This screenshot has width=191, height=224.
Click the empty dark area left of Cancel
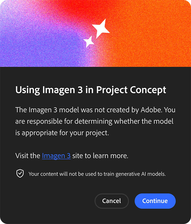(x=50, y=201)
